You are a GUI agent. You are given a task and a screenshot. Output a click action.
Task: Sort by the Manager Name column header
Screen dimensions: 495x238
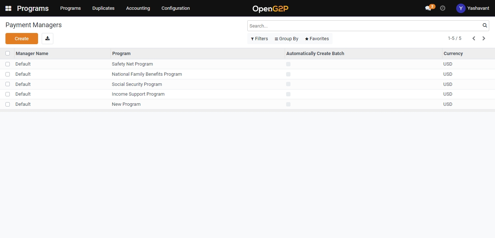tap(32, 54)
